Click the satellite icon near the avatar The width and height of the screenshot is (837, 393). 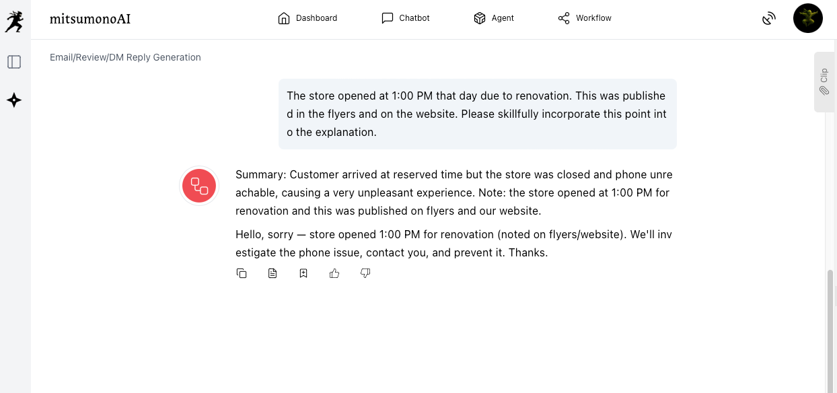(769, 19)
